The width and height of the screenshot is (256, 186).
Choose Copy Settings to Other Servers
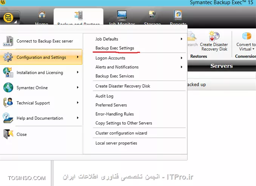pos(123,123)
